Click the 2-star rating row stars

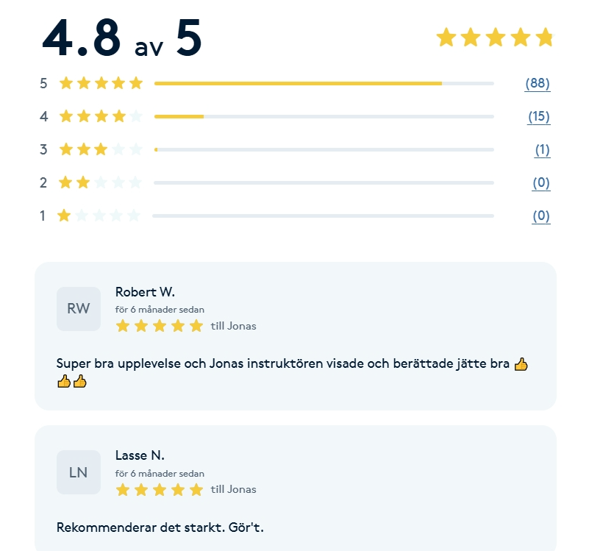coord(101,182)
